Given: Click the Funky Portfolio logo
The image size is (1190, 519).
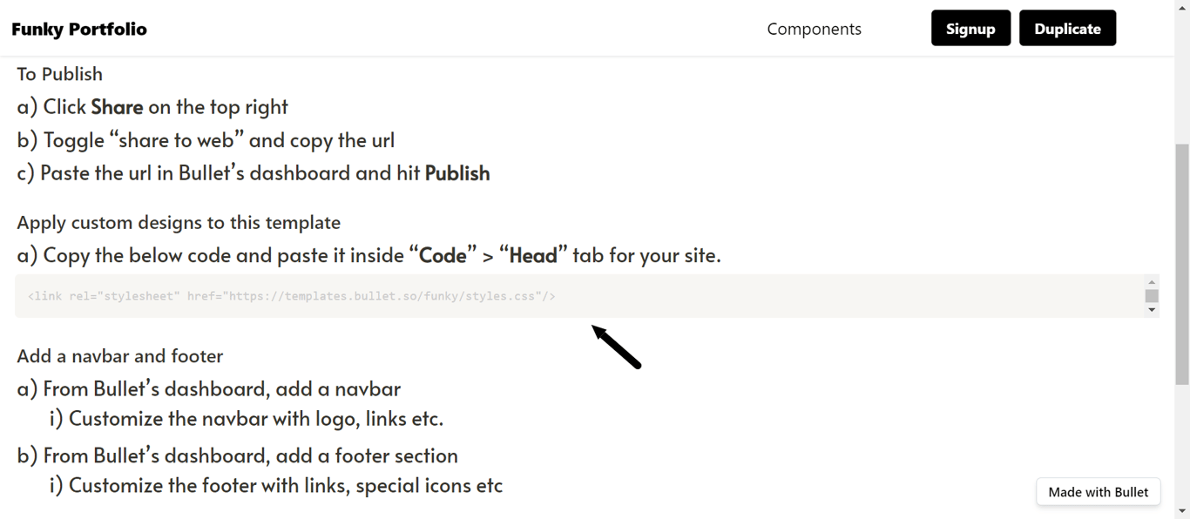Looking at the screenshot, I should (79, 28).
